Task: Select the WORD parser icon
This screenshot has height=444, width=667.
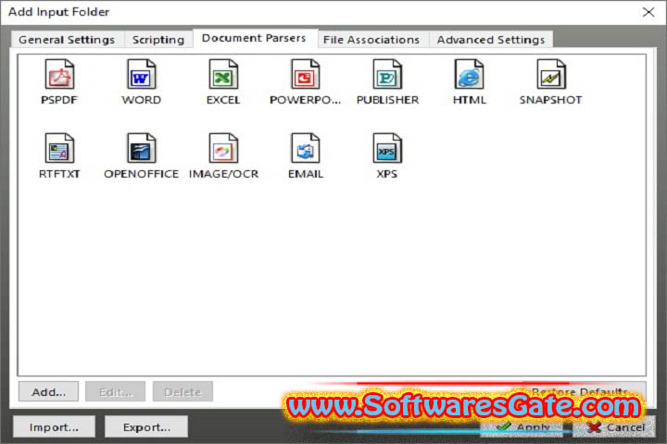Action: pos(142,74)
